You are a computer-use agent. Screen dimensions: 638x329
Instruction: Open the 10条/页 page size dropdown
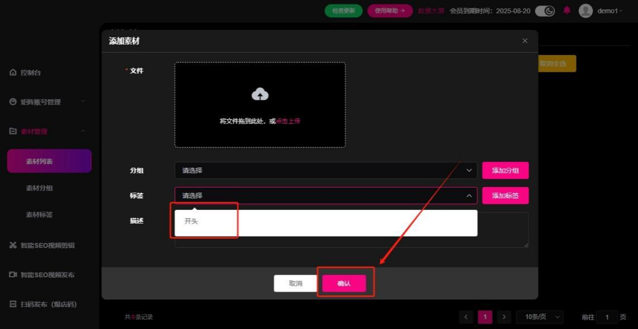(539, 317)
